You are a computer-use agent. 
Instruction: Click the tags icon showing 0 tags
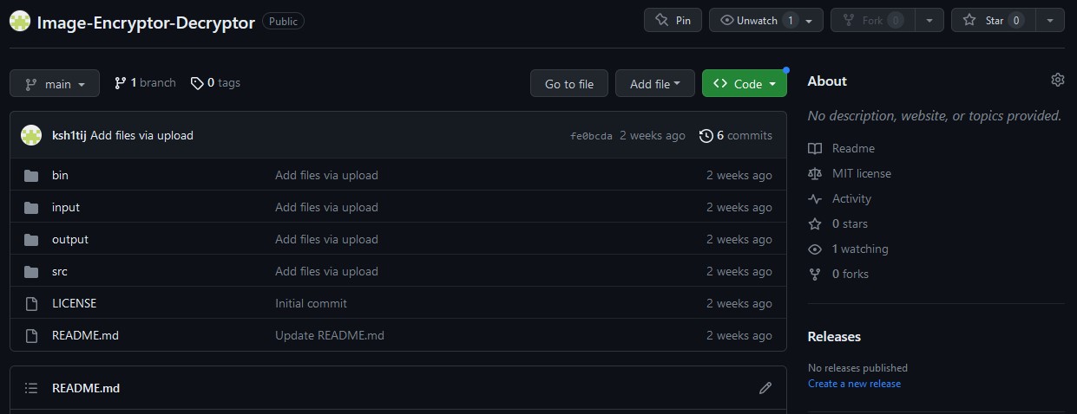click(x=197, y=83)
